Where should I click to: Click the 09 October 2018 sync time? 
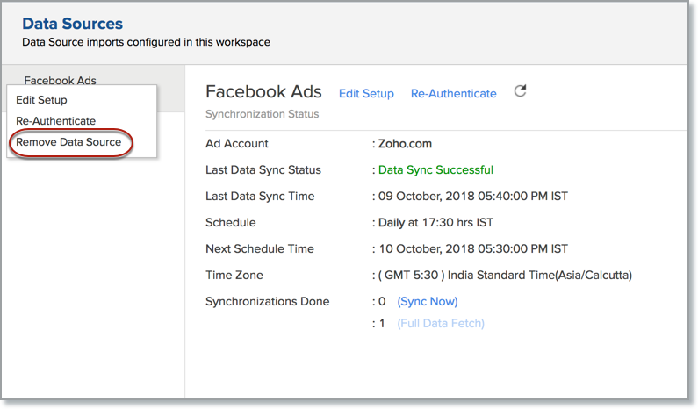point(473,197)
